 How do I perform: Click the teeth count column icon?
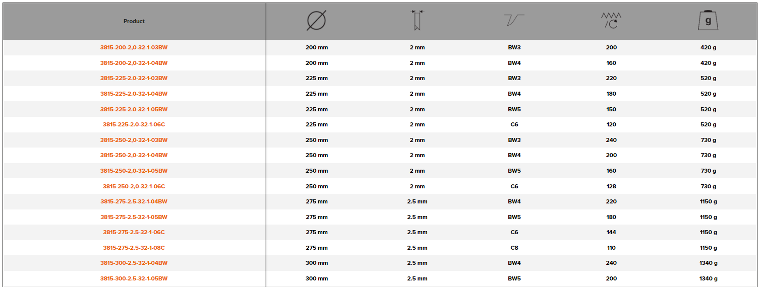click(611, 21)
